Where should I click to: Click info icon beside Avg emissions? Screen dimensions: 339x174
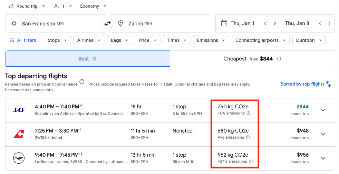(x=248, y=138)
